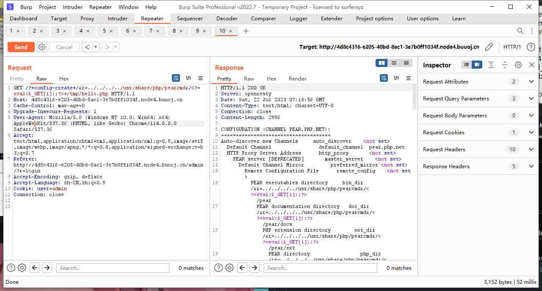Screen dimensions: 542x291
Task: Add a new Repeater tab
Action: click(246, 31)
